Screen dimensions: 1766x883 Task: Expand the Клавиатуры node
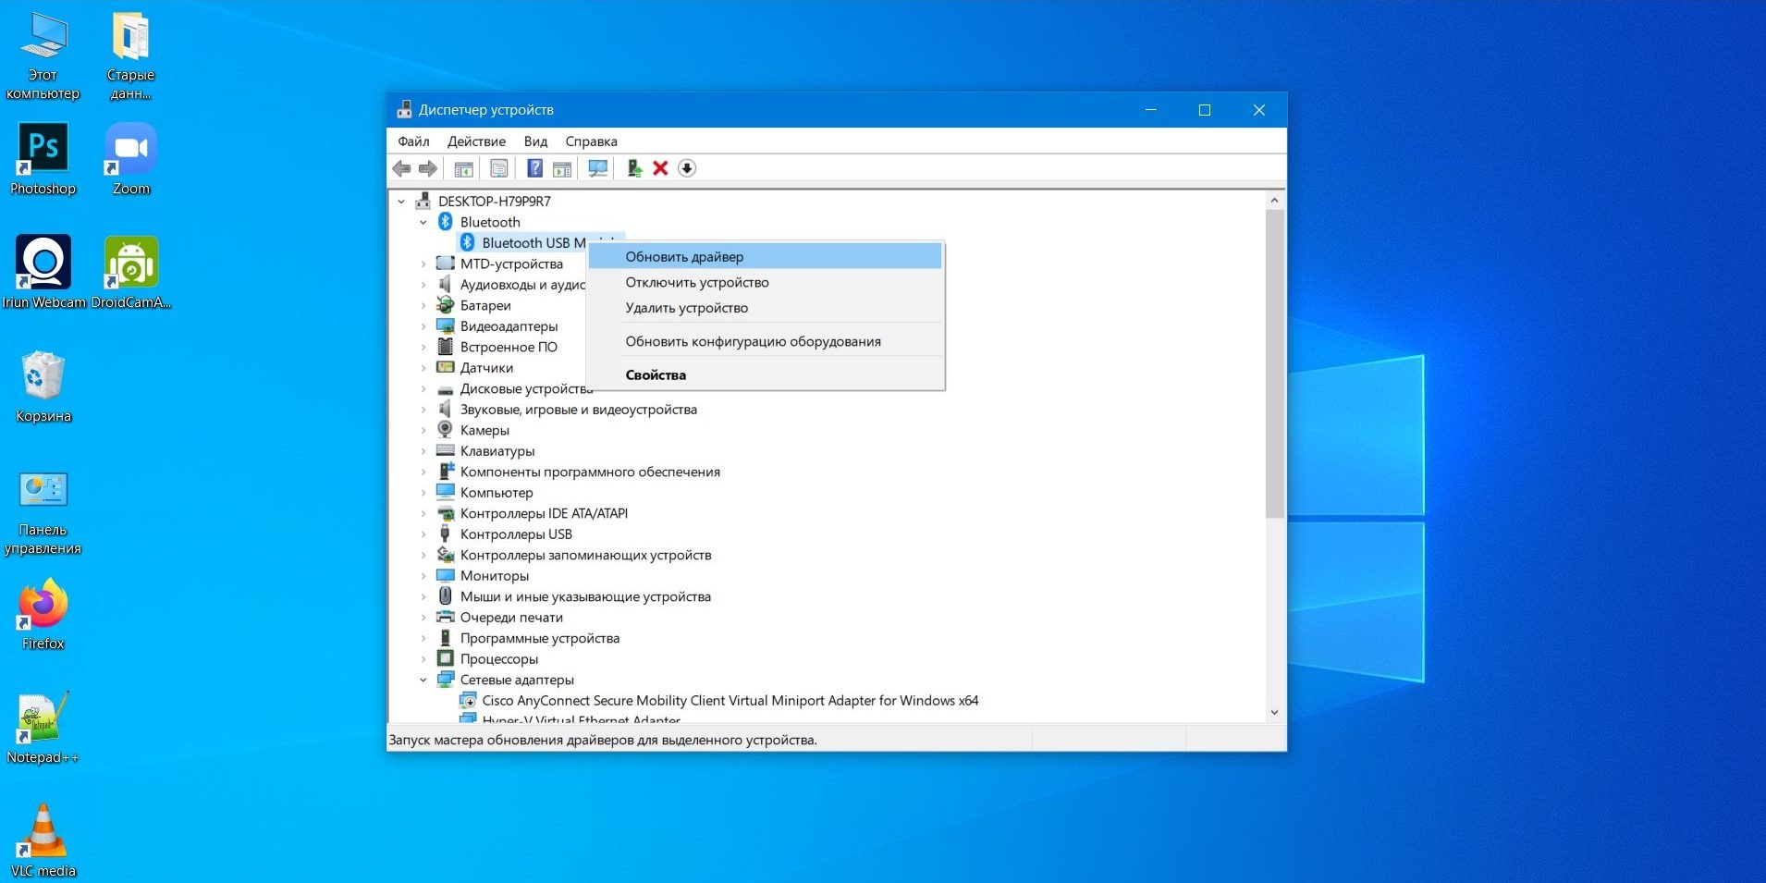click(x=423, y=451)
